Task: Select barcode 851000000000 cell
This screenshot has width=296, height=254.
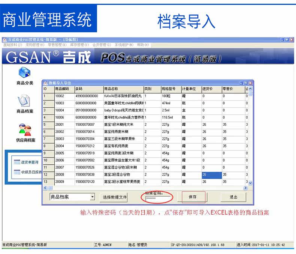Action: point(89,110)
